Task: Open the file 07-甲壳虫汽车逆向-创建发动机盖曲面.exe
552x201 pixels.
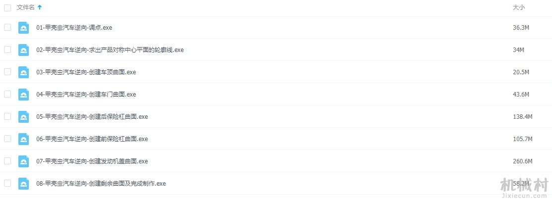Action: coord(92,161)
